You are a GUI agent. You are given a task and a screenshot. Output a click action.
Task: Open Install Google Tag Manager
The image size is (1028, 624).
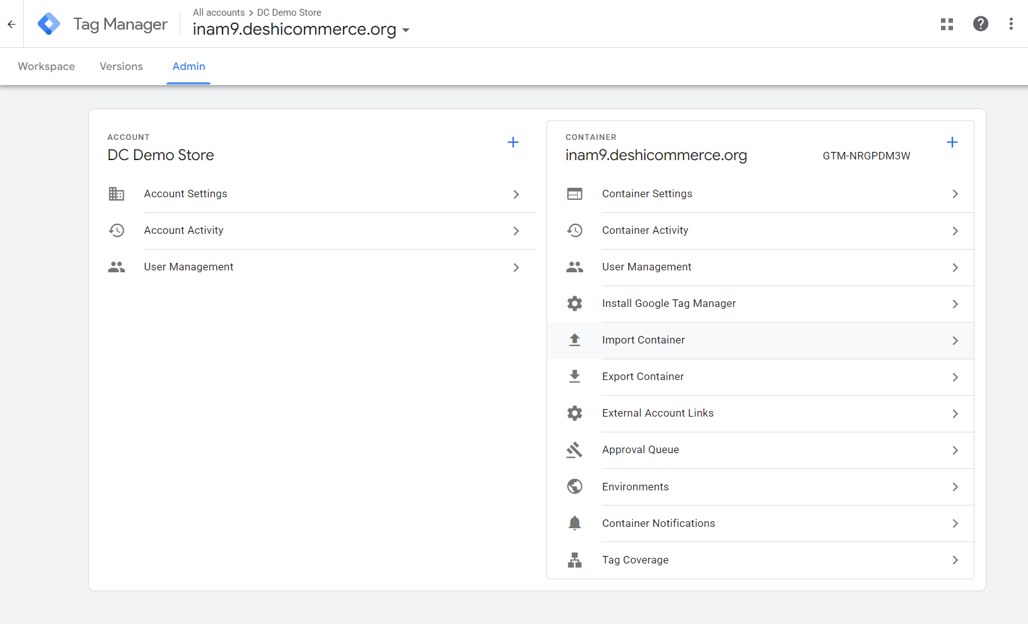pos(761,304)
